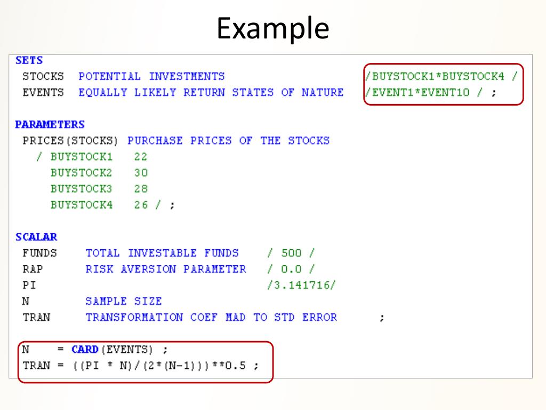Select the BUYSTOCK4 data line
The height and width of the screenshot is (410, 546).
(x=113, y=204)
